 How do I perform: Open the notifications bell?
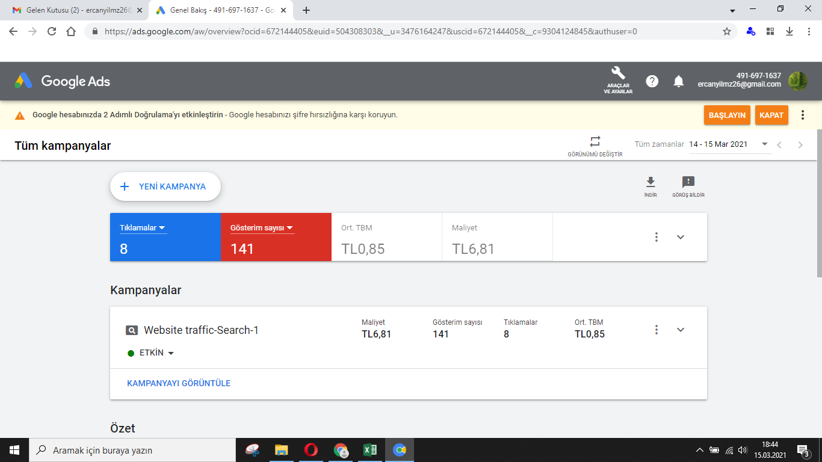click(679, 81)
